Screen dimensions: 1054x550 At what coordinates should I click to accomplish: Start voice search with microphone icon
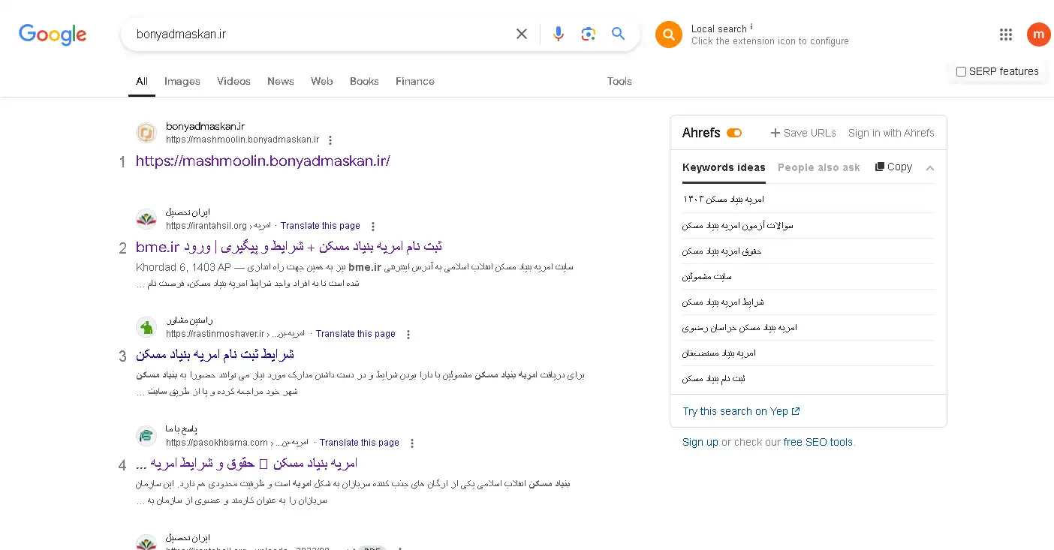[558, 34]
